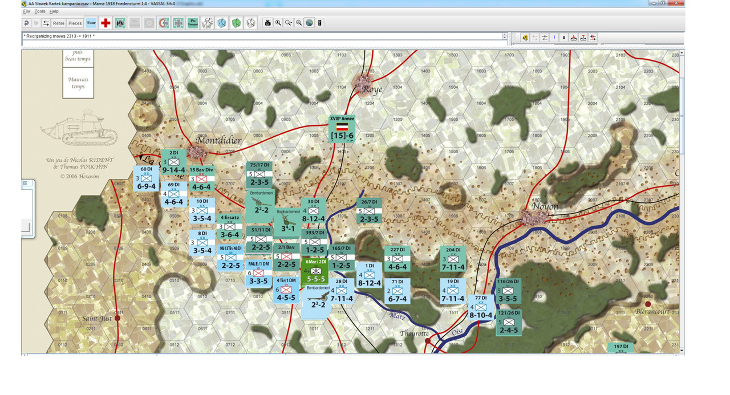Click the red horseshoe magnet icon

pos(164,23)
